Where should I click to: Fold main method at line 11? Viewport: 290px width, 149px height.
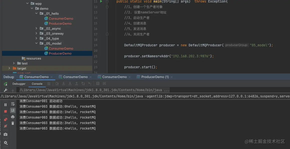pyautogui.click(x=107, y=1)
